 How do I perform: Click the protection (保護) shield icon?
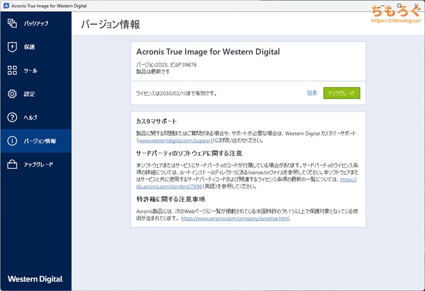pyautogui.click(x=12, y=47)
